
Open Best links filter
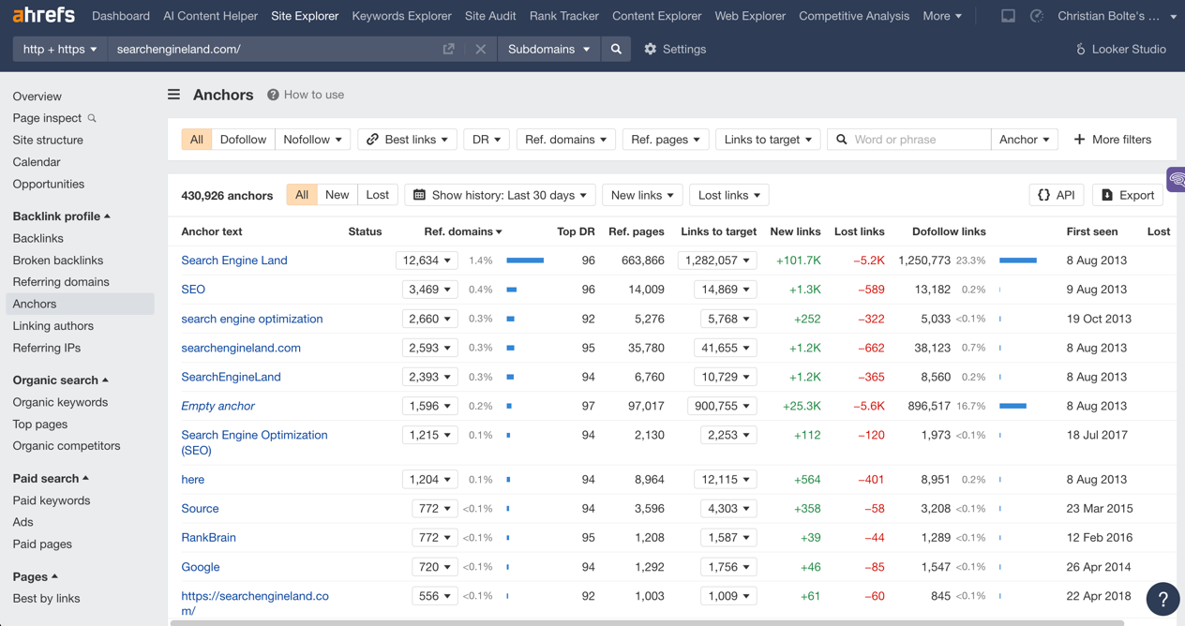click(408, 140)
